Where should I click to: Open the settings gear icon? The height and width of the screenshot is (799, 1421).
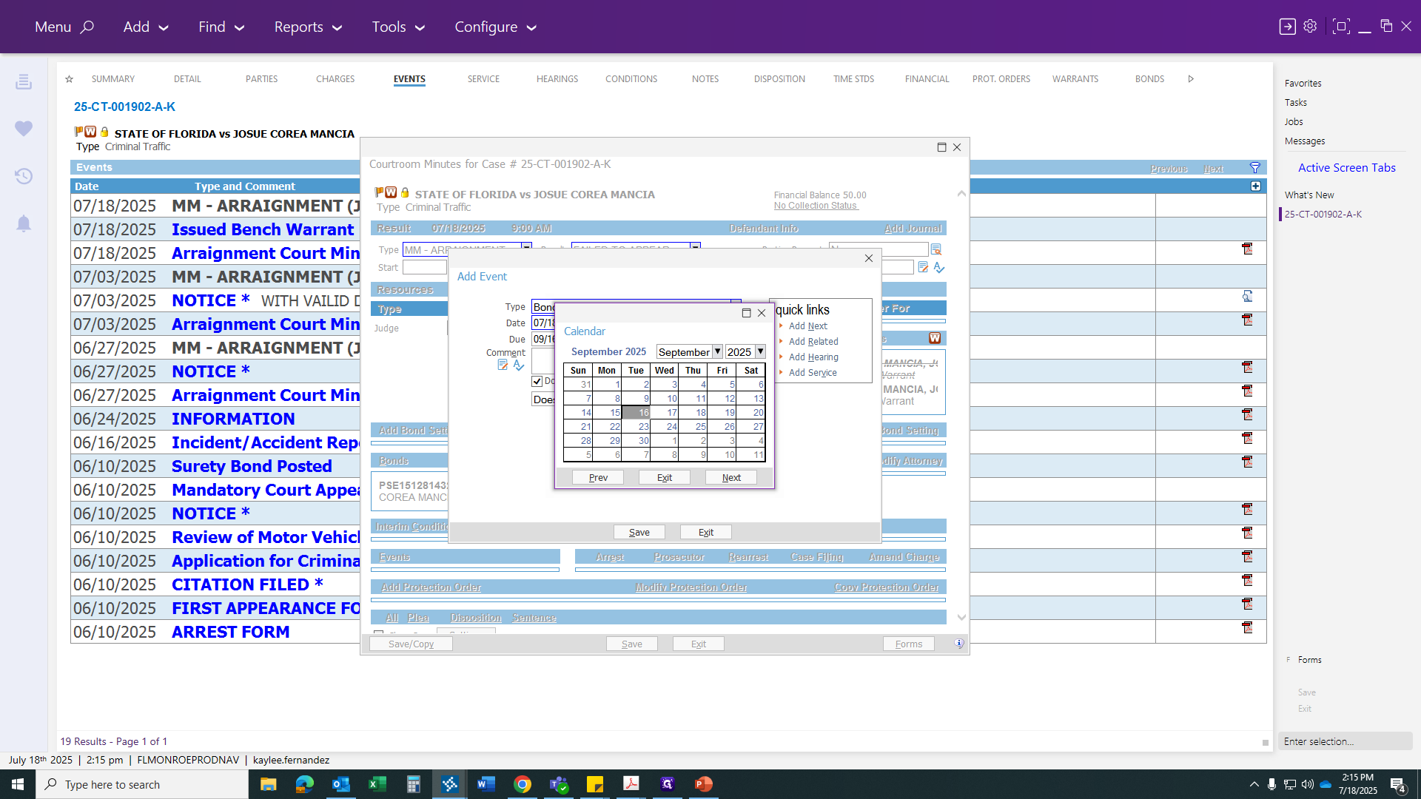(x=1310, y=26)
